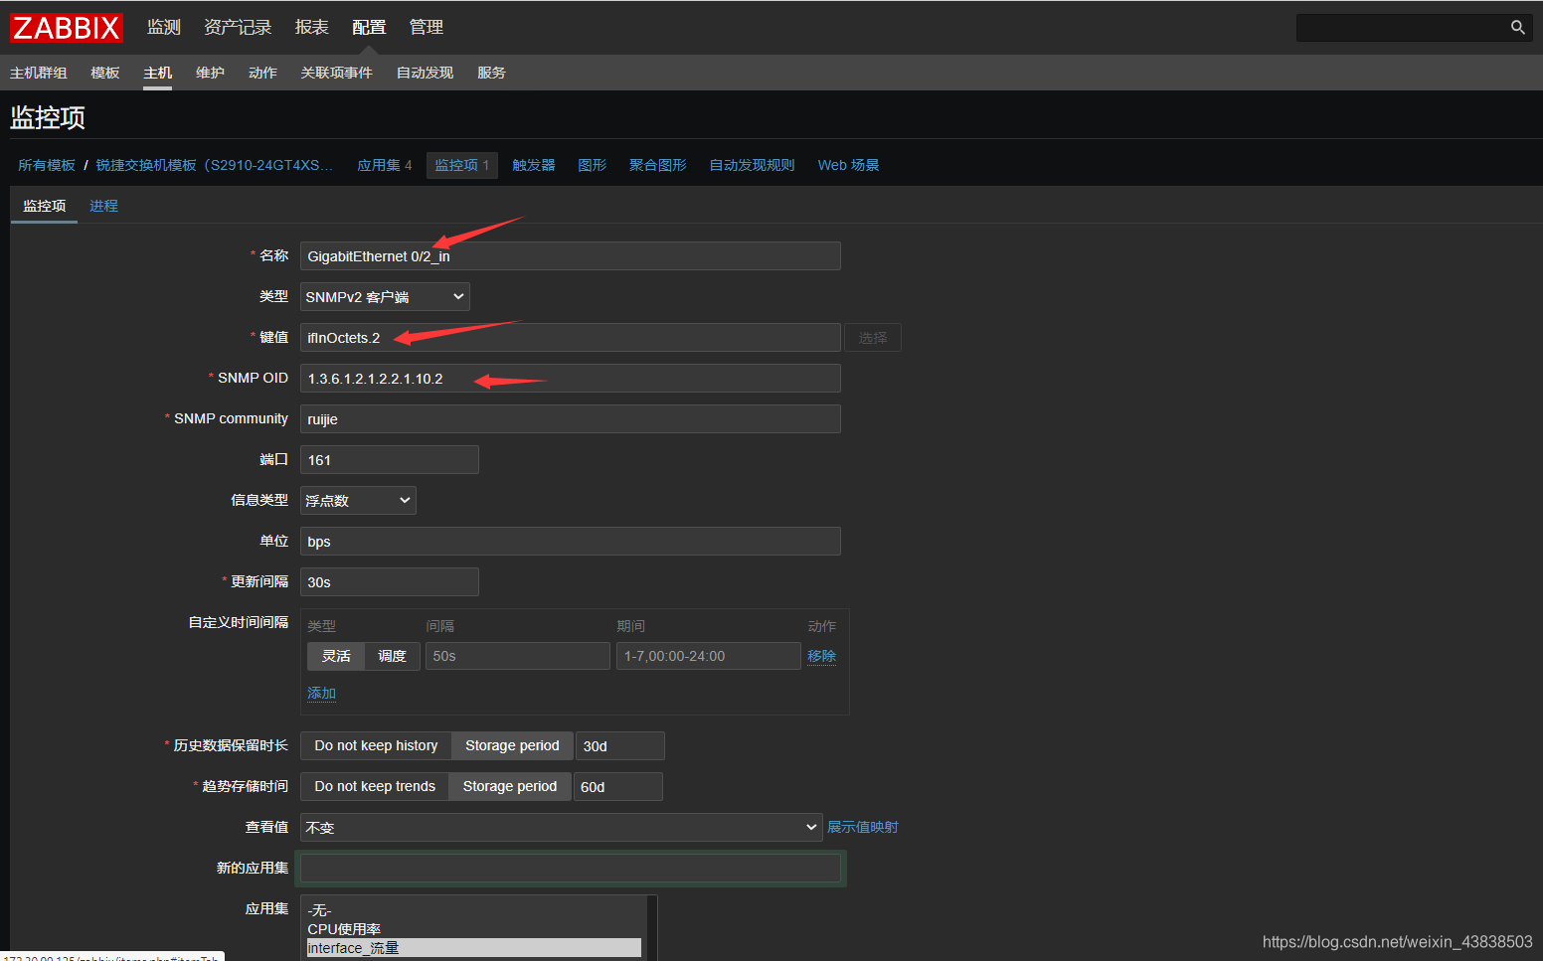Open the 信息类型 浮点数 dropdown

(358, 501)
